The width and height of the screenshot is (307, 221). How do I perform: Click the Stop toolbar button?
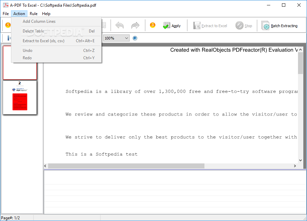tap(244, 26)
